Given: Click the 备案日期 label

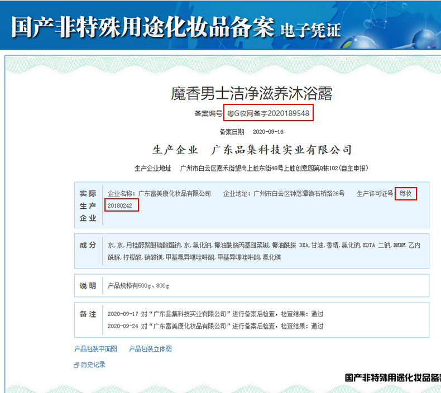Looking at the screenshot, I should click(232, 132).
